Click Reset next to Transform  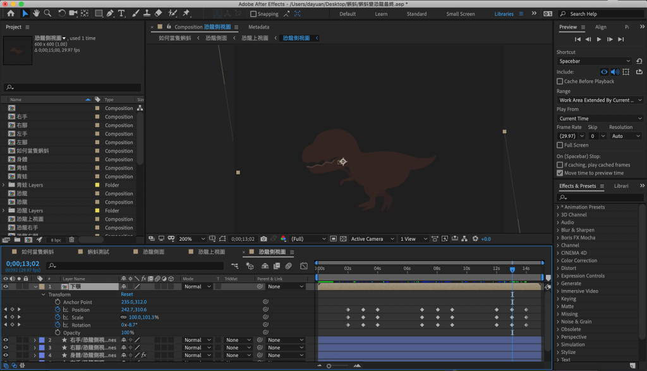point(127,295)
